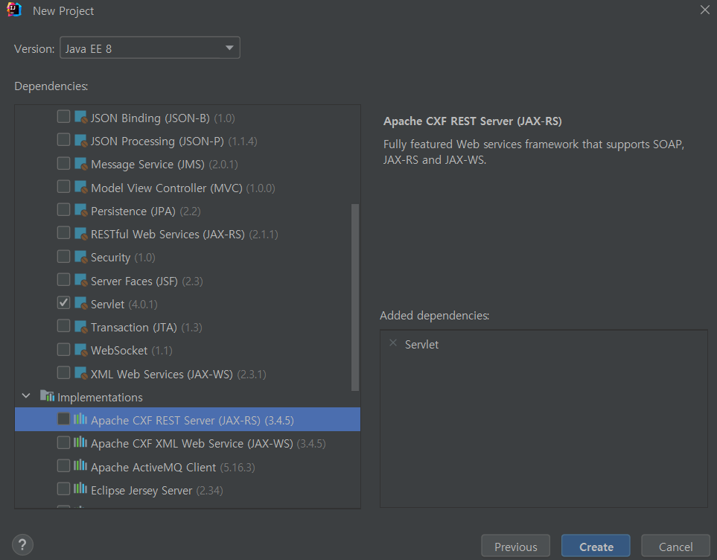Viewport: 717px width, 560px height.
Task: Enable the WebSocket checkbox
Action: (63, 349)
